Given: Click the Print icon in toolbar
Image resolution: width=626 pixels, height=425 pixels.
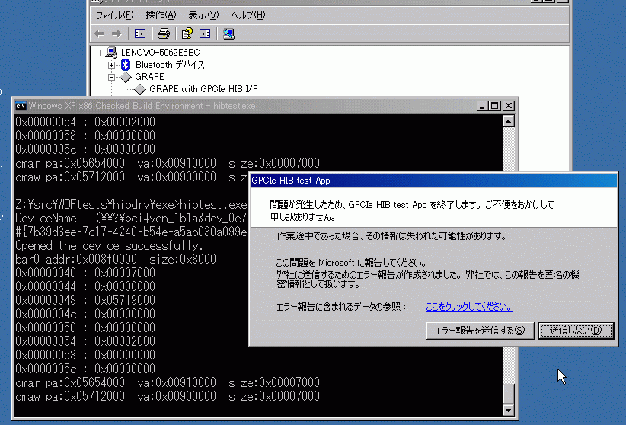Looking at the screenshot, I should 164,34.
